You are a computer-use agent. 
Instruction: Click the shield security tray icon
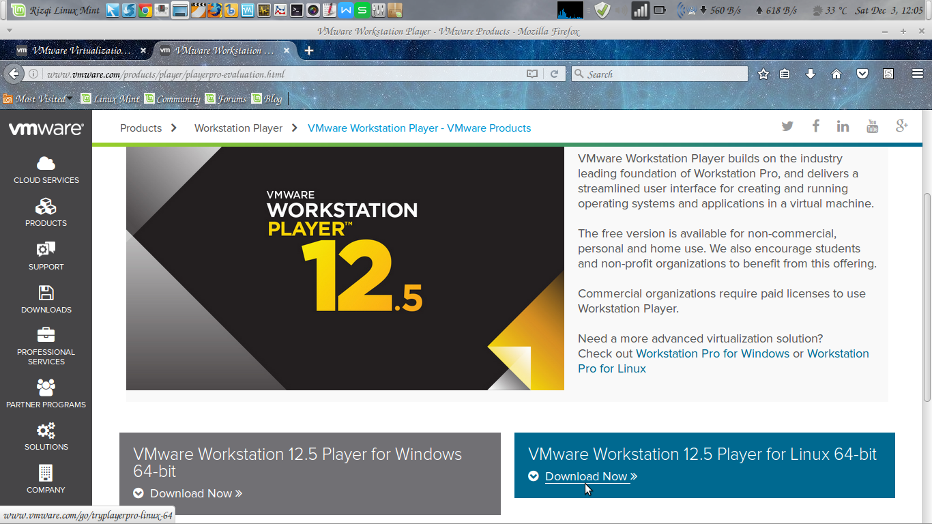pos(602,10)
